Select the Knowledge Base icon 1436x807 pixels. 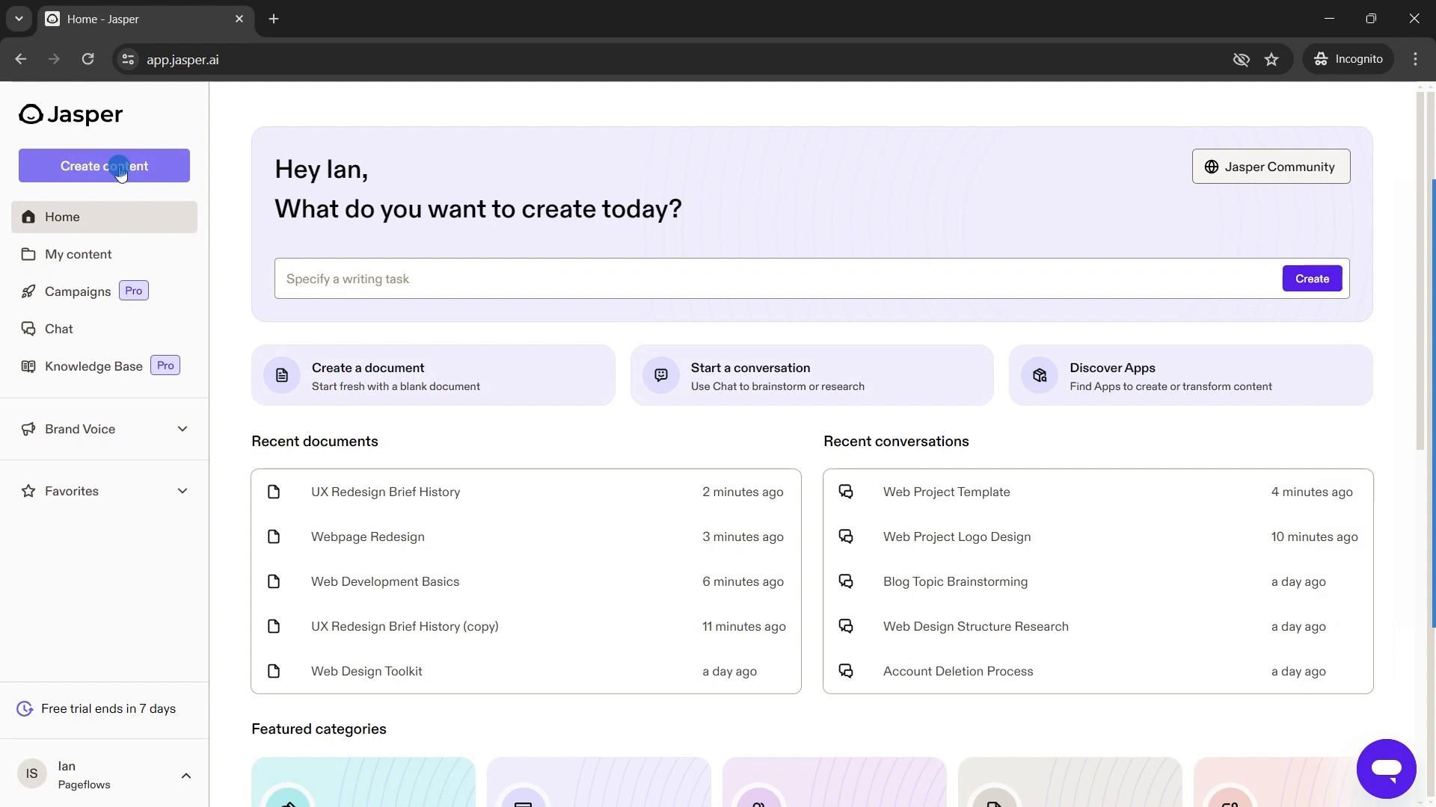(28, 365)
